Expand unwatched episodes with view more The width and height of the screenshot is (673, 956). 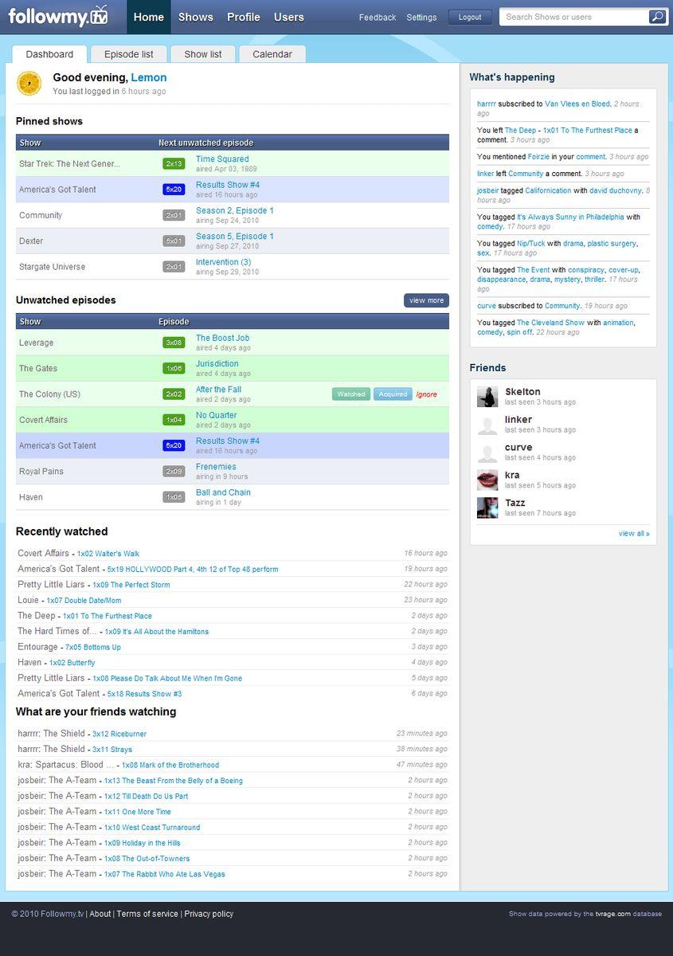pos(426,300)
